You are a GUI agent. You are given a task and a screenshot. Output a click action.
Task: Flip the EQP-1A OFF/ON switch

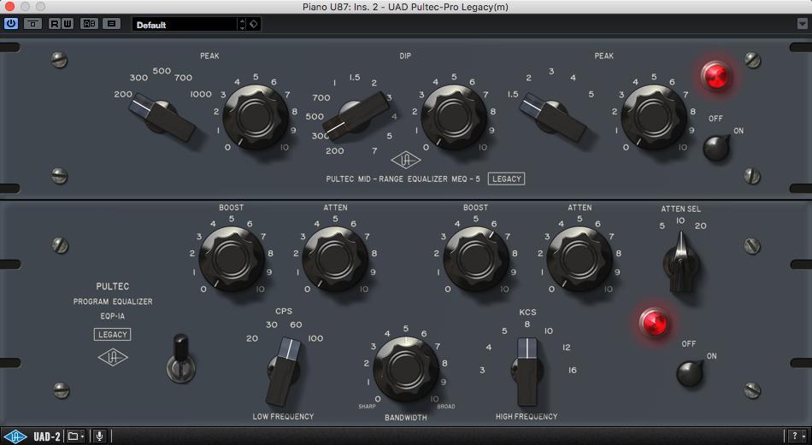pos(691,373)
